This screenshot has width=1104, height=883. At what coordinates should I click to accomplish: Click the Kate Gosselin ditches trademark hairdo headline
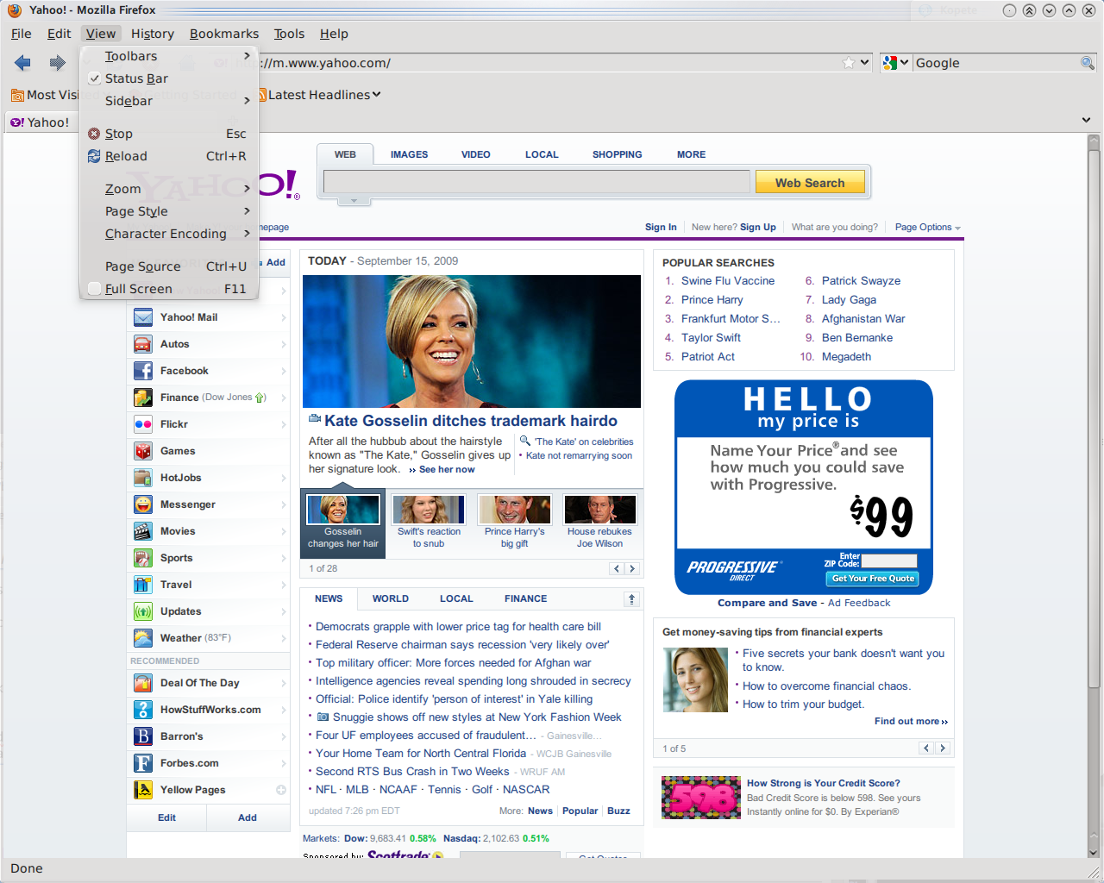tap(471, 421)
